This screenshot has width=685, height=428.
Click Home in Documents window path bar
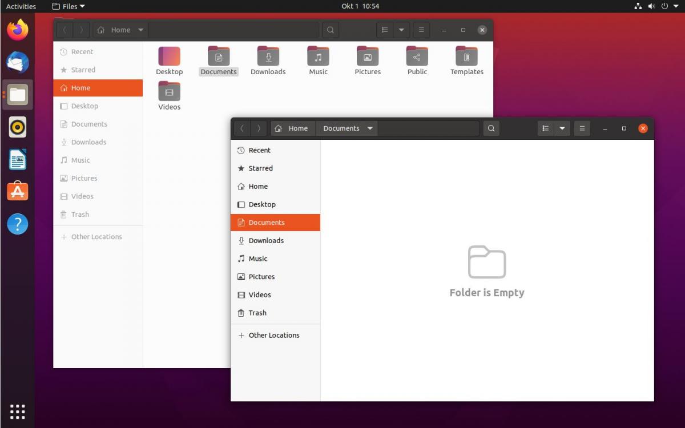point(292,128)
